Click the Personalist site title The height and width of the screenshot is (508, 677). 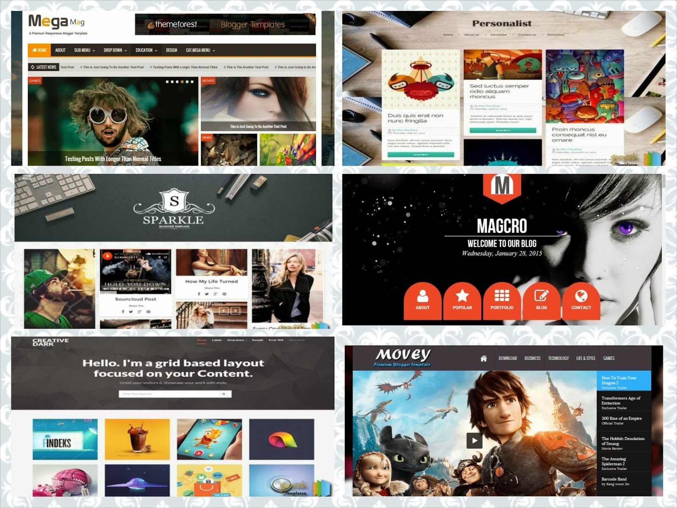tap(502, 24)
